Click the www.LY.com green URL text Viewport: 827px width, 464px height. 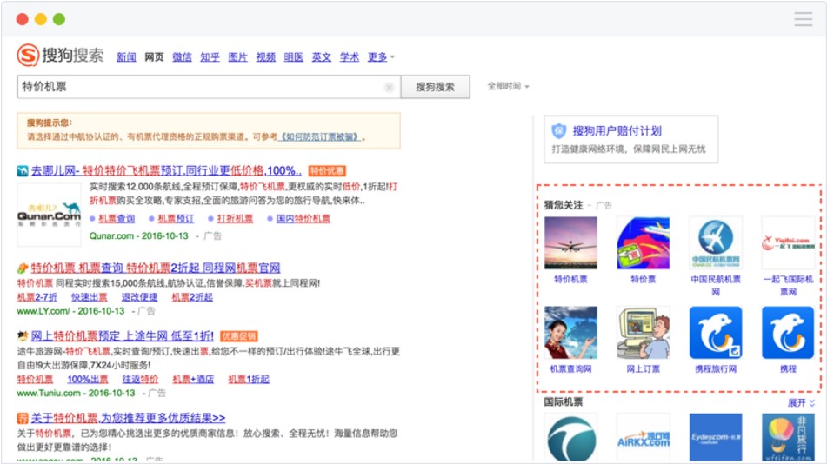[70, 311]
